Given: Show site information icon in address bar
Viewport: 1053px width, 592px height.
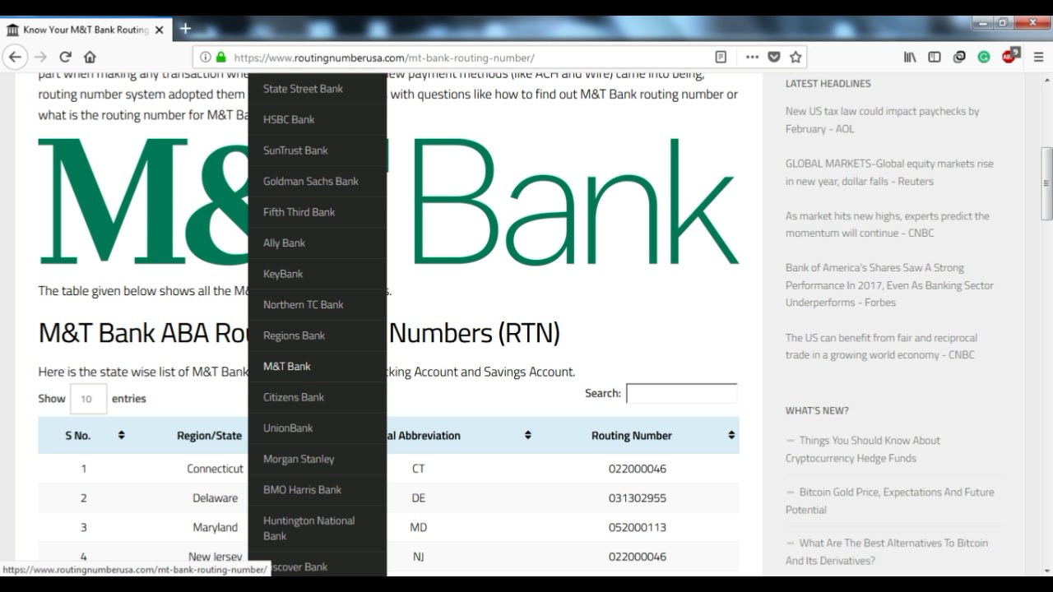Looking at the screenshot, I should [206, 58].
